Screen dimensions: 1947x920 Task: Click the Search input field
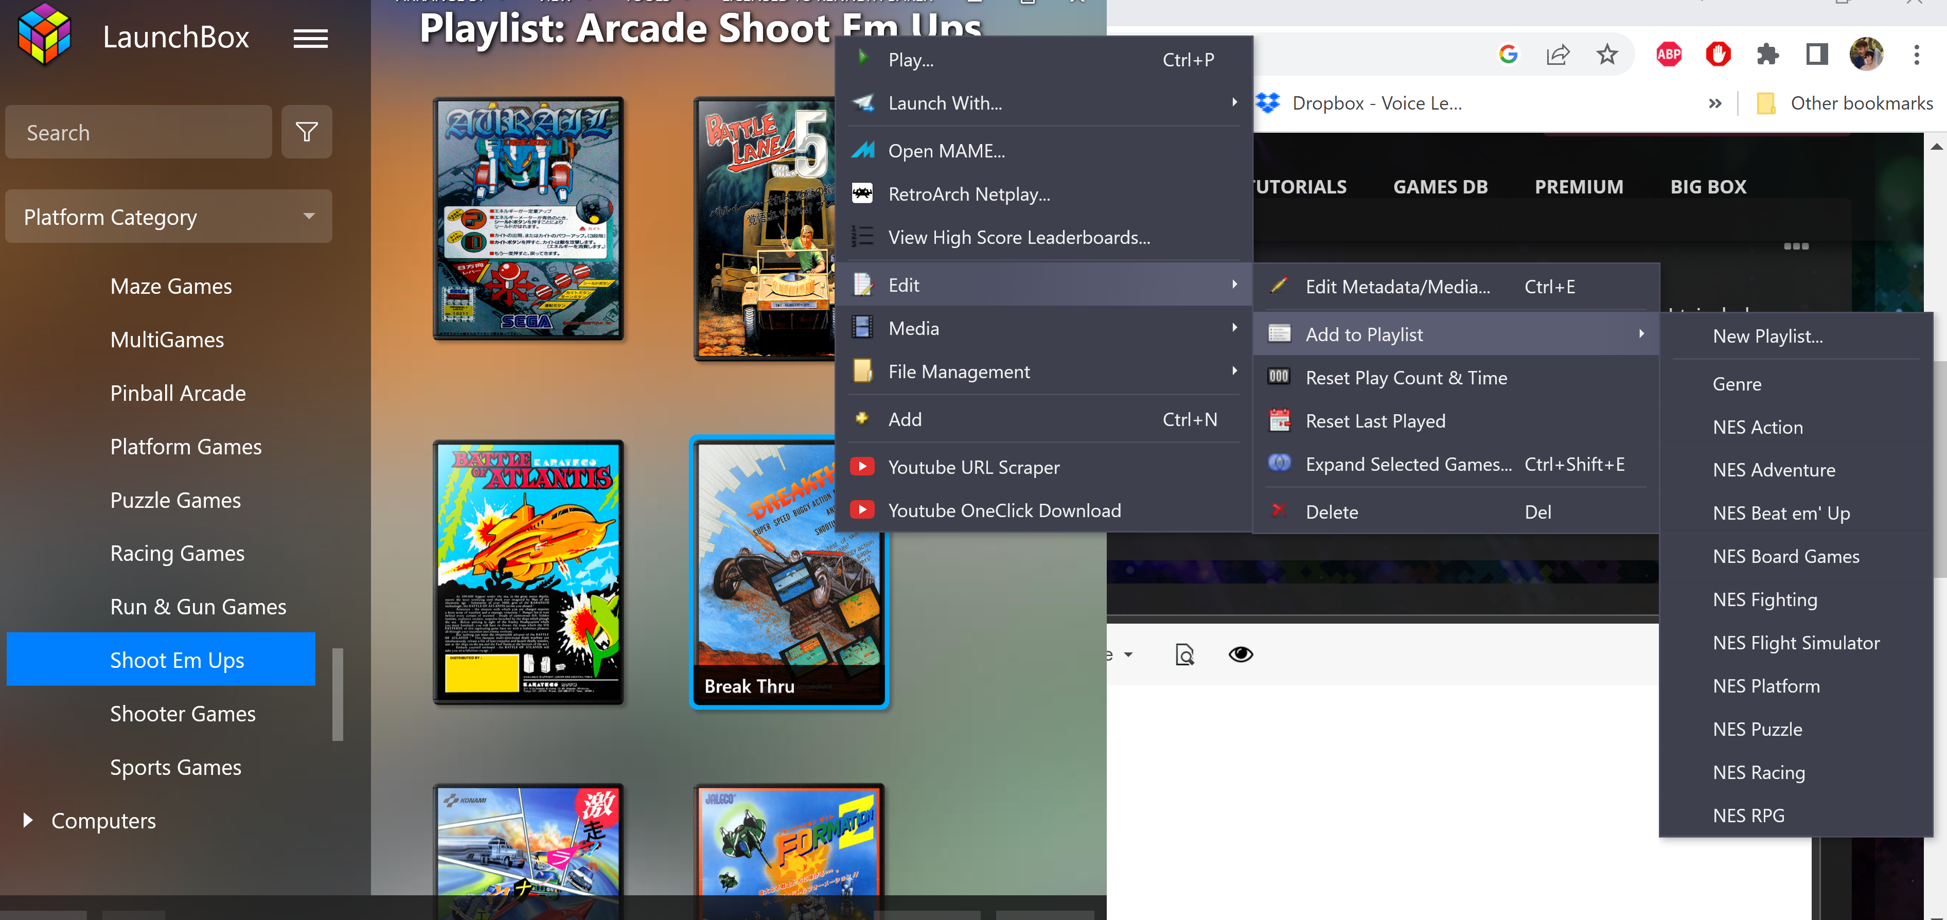(138, 132)
